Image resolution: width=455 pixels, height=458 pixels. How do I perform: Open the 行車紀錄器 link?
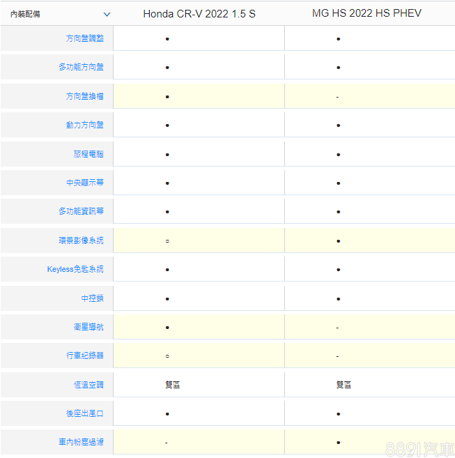coord(84,356)
